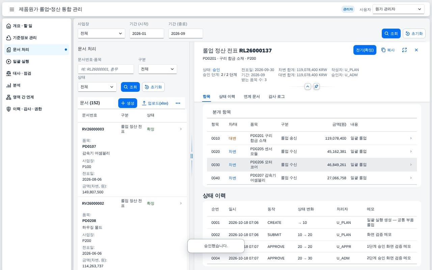Viewport: 432px width, 270px height.
Task: Close the RL26000137 detail panel
Action: [x=416, y=50]
